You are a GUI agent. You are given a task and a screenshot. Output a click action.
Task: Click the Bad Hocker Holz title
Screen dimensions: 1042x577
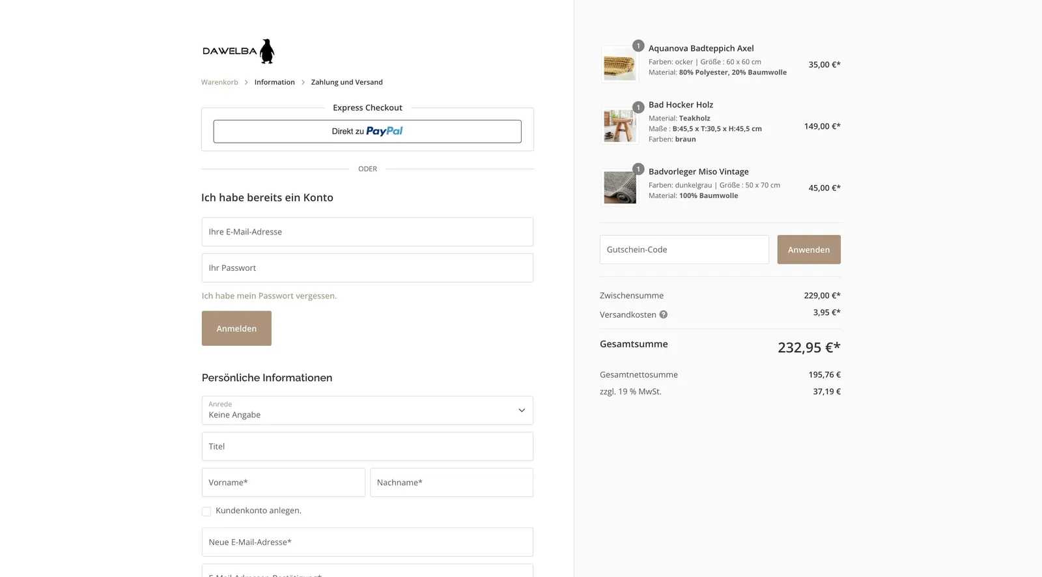[681, 105]
